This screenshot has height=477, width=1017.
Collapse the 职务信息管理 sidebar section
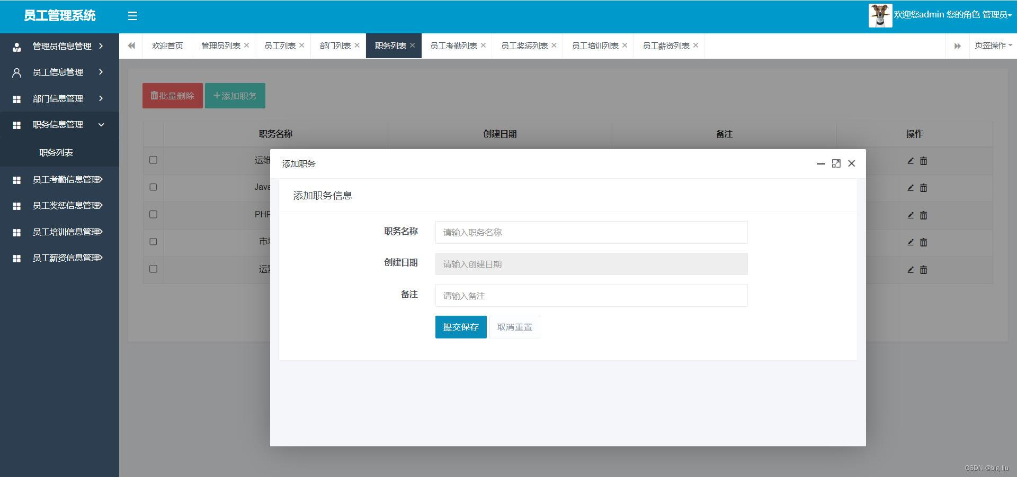click(x=59, y=125)
